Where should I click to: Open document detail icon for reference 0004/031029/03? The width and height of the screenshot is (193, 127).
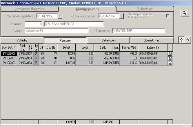(170, 54)
